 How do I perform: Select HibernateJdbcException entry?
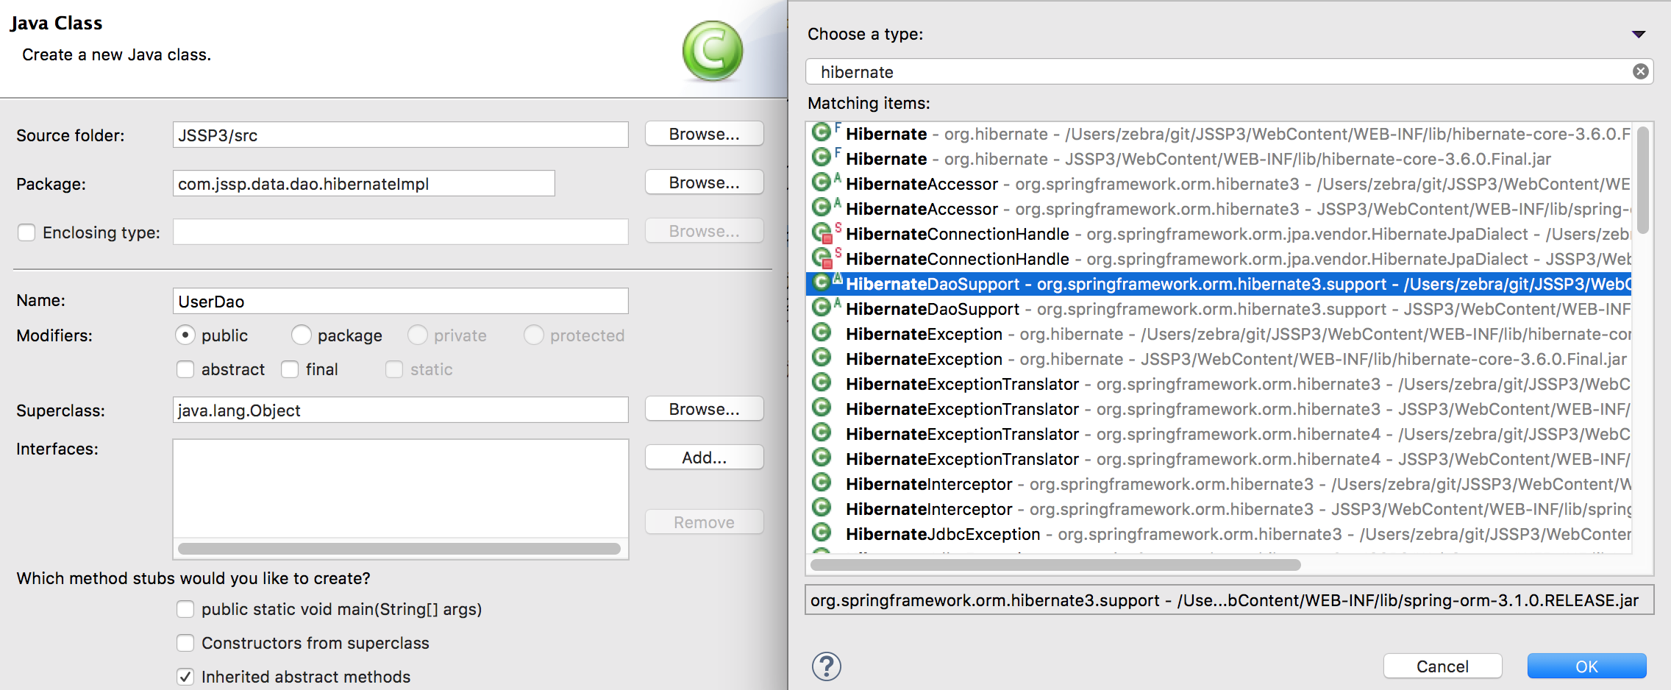pyautogui.click(x=1219, y=534)
